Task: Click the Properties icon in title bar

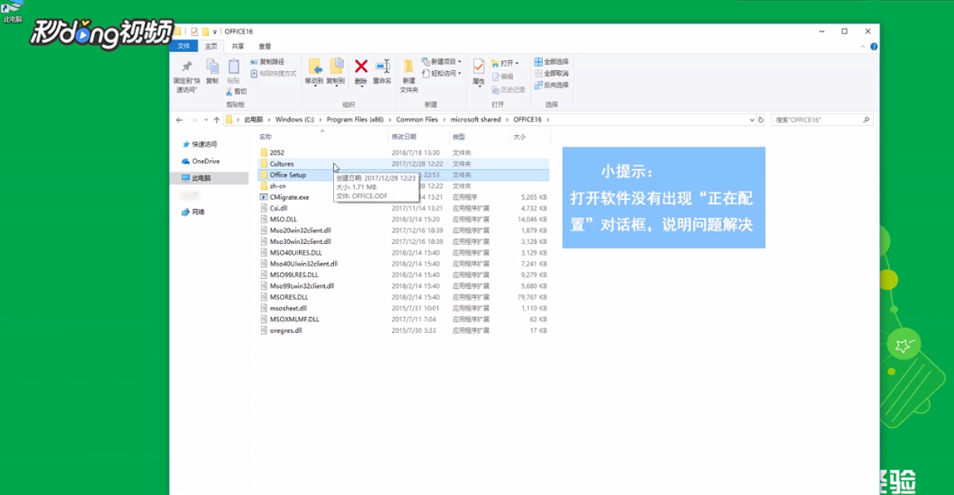Action: coord(194,31)
